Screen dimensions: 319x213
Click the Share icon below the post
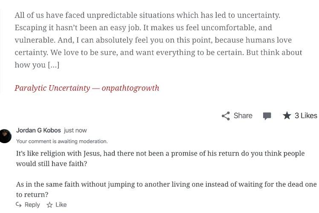tap(226, 116)
